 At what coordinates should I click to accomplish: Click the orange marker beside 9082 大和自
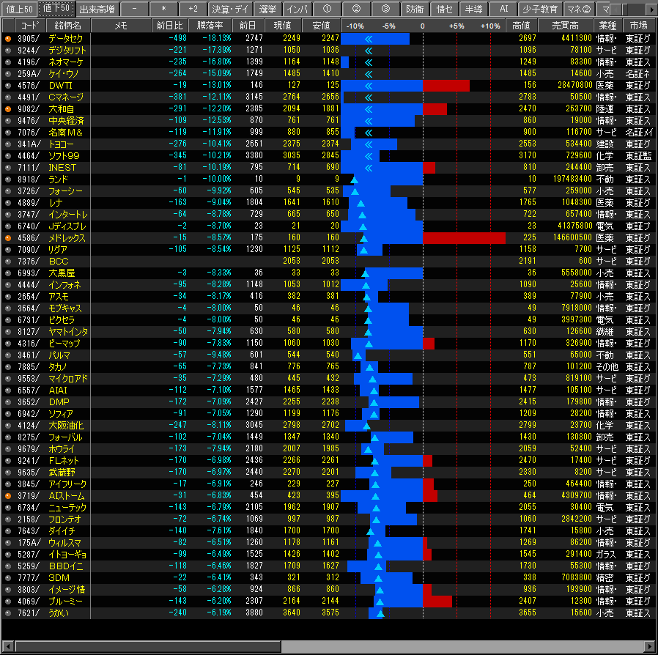point(8,108)
